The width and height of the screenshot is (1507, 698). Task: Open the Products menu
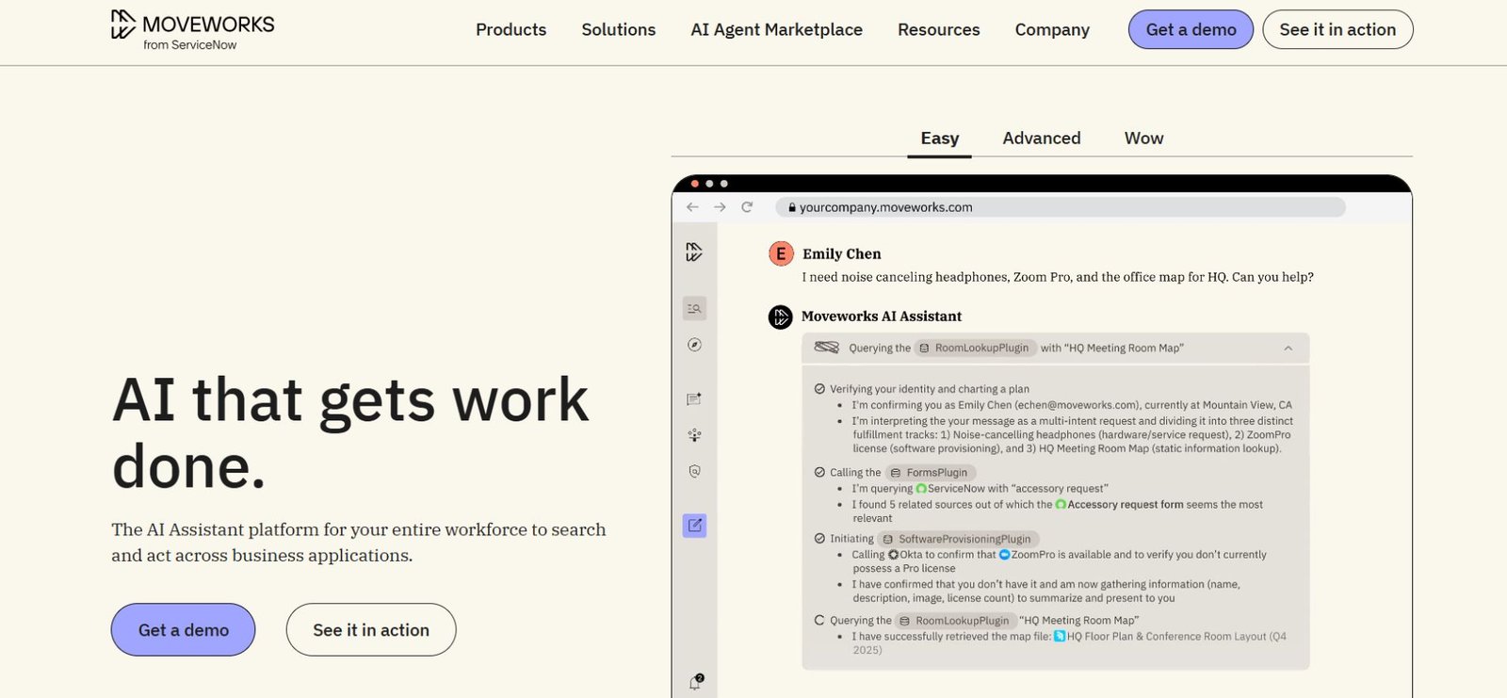click(510, 29)
